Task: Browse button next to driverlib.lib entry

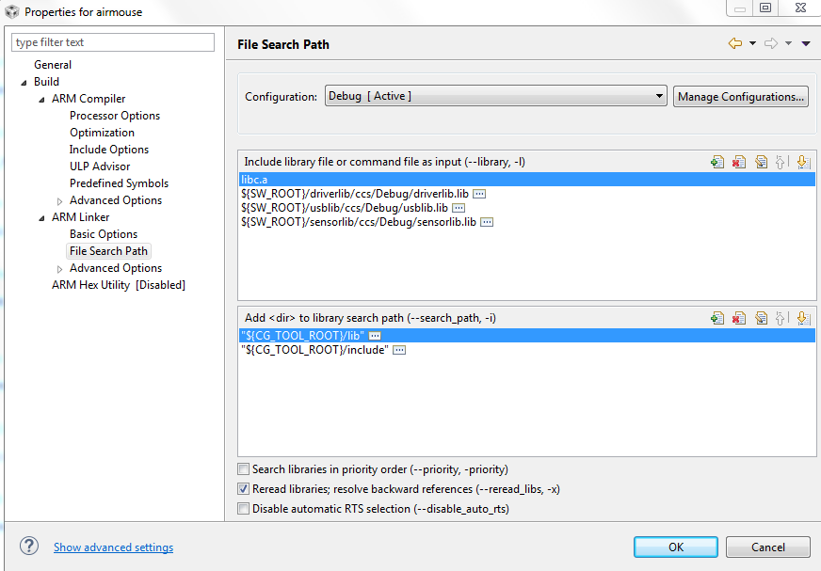Action: point(479,194)
